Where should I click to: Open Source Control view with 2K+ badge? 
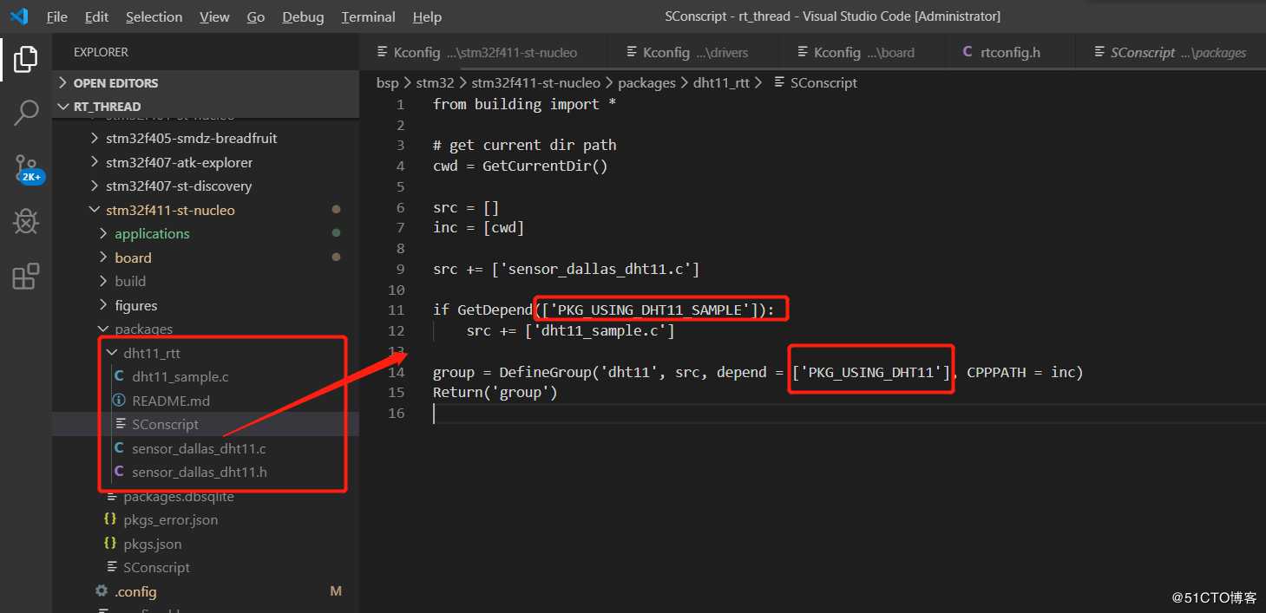[x=27, y=167]
